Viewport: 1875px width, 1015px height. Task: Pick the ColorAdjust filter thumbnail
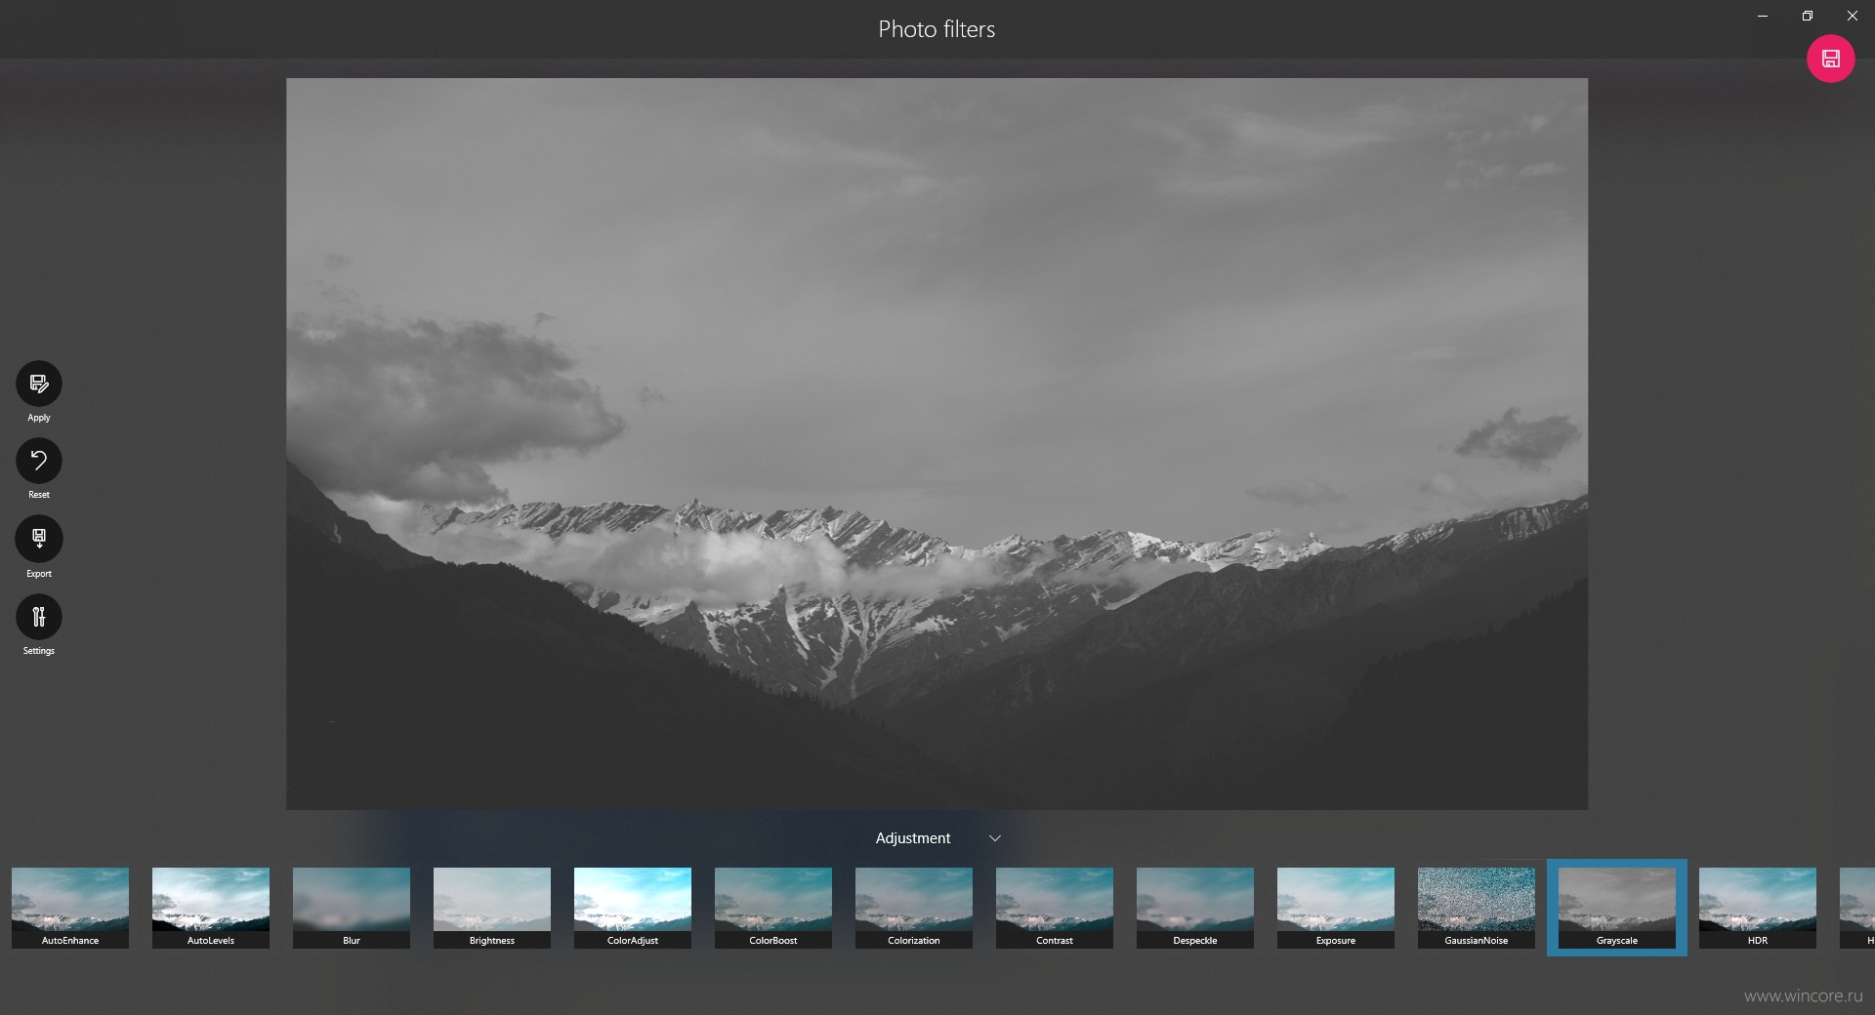point(633,908)
